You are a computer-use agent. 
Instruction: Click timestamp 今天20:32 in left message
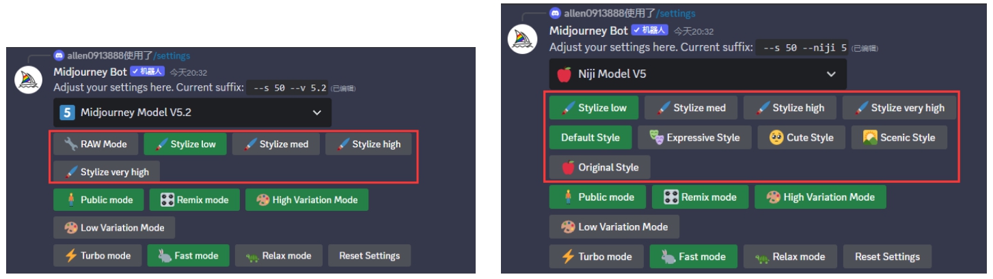188,72
